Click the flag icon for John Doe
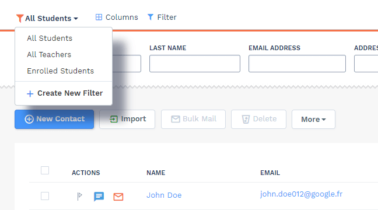The height and width of the screenshot is (210, 378). (79, 196)
